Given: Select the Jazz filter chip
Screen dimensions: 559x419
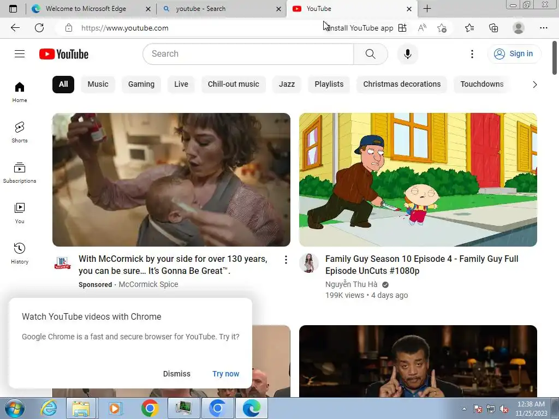Looking at the screenshot, I should tap(287, 85).
